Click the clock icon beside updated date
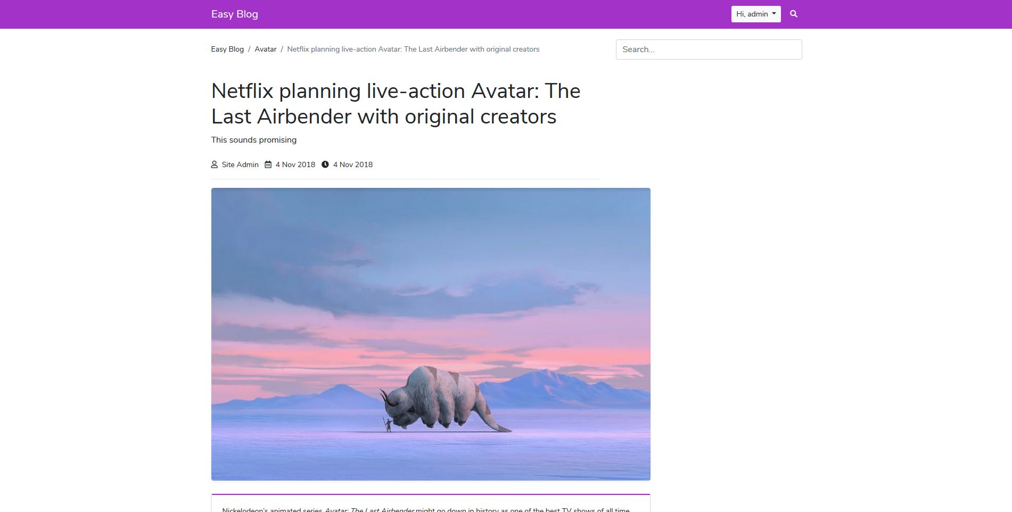Screen dimensions: 1012x512 pos(325,164)
